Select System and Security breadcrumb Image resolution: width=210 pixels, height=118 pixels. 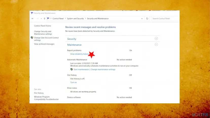pos(75,18)
